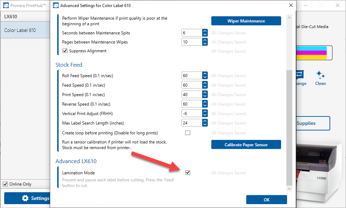The image size is (346, 208).
Task: Click Reverse Speed spinner arrows
Action: tap(205, 104)
